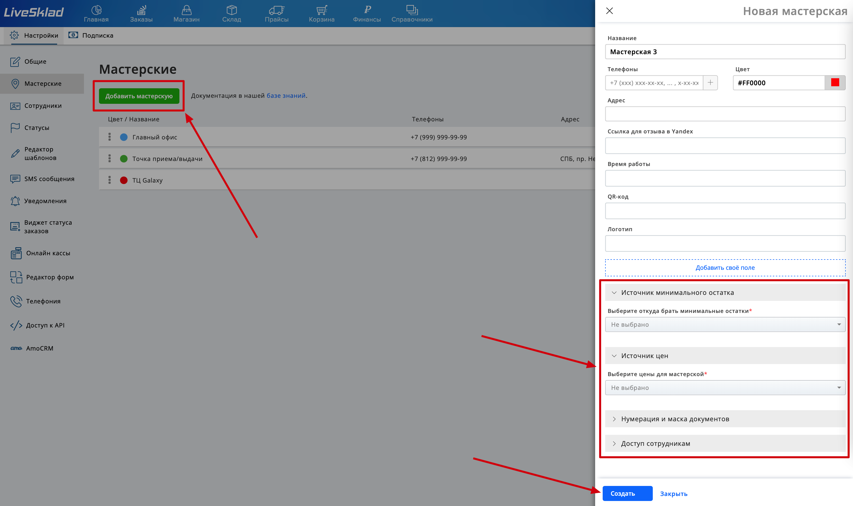This screenshot has width=853, height=506.
Task: Click the Создать button
Action: 627,493
